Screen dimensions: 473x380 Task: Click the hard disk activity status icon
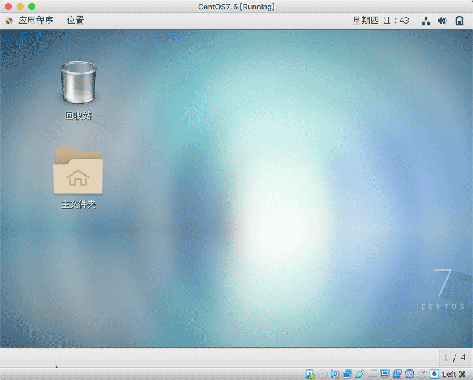pyautogui.click(x=309, y=373)
